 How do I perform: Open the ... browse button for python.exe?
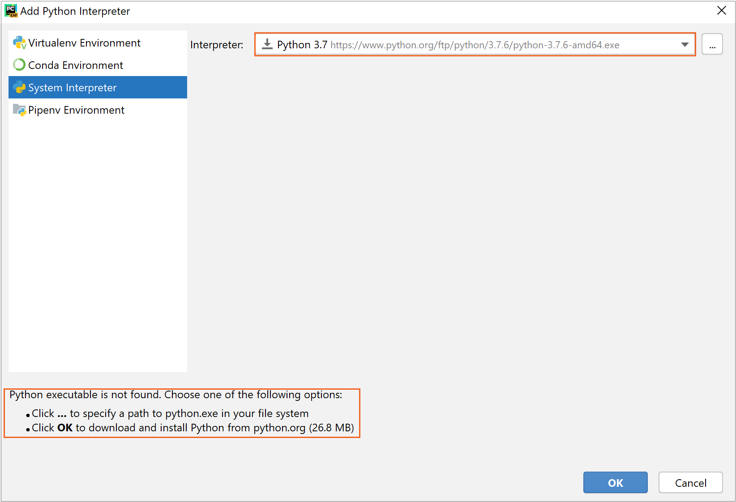point(712,44)
